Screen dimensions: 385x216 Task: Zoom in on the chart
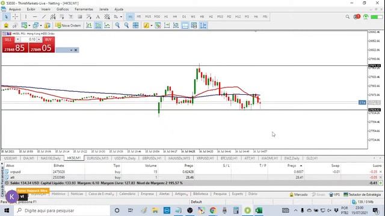(117, 25)
